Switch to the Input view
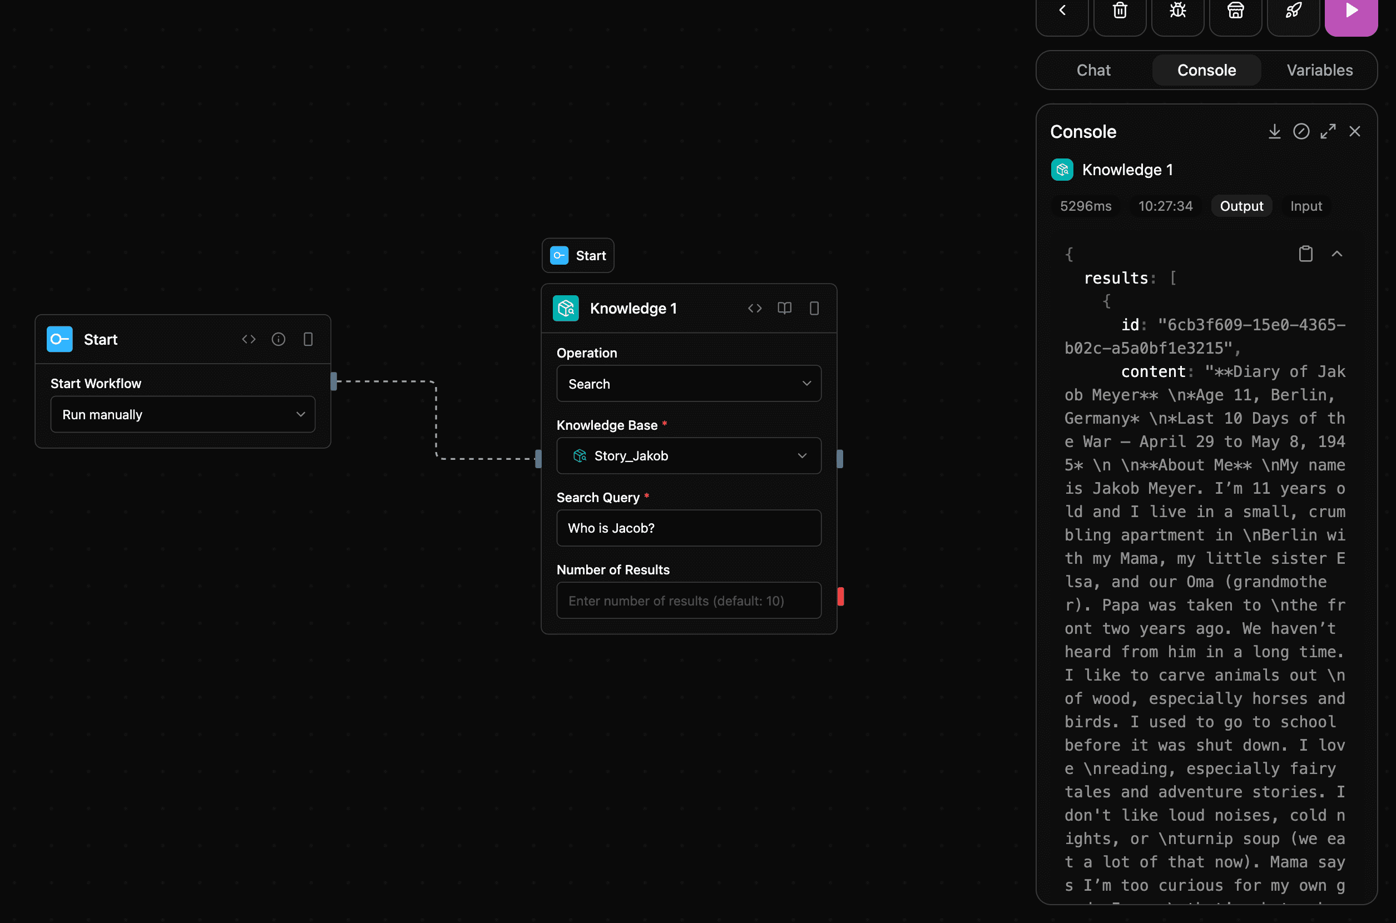Screen dimensions: 1396x923 [x=1305, y=205]
